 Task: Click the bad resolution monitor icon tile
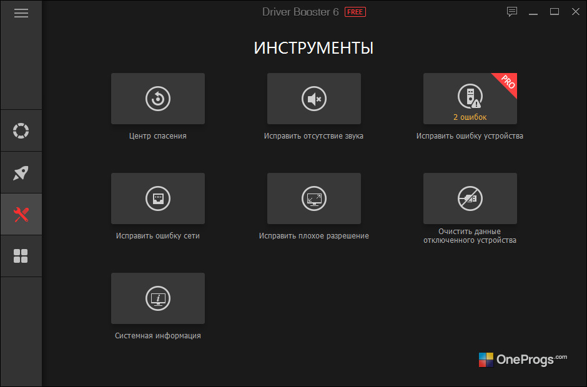314,198
